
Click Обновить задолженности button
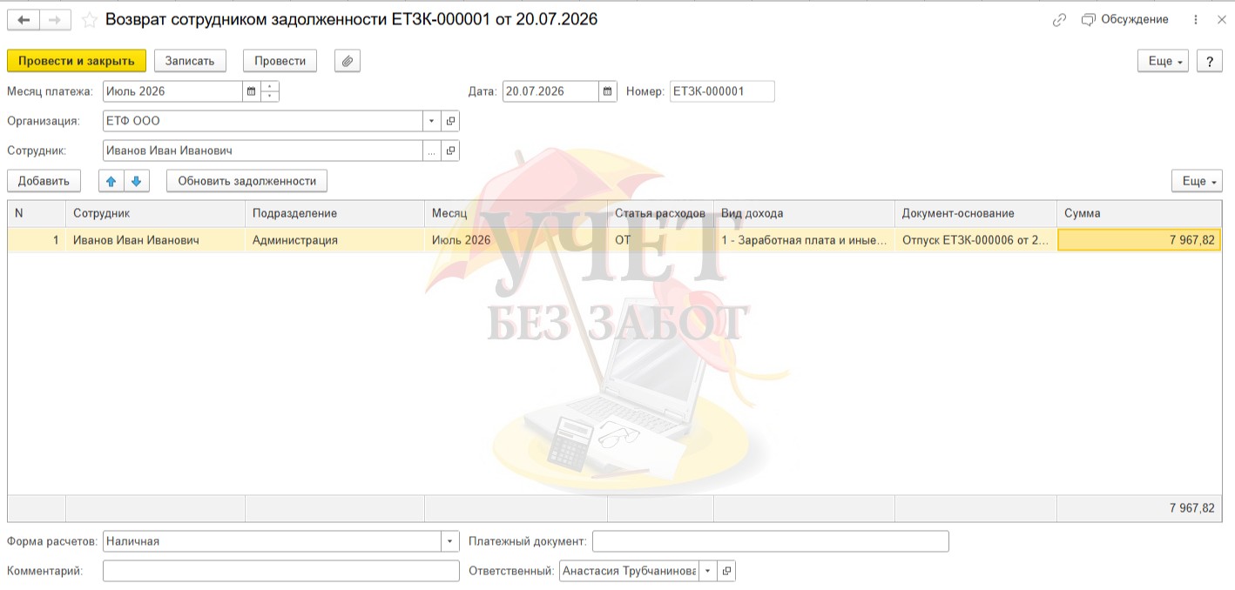(246, 181)
